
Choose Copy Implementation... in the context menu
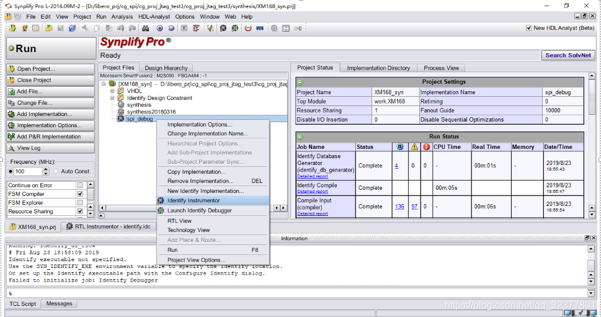(213, 172)
